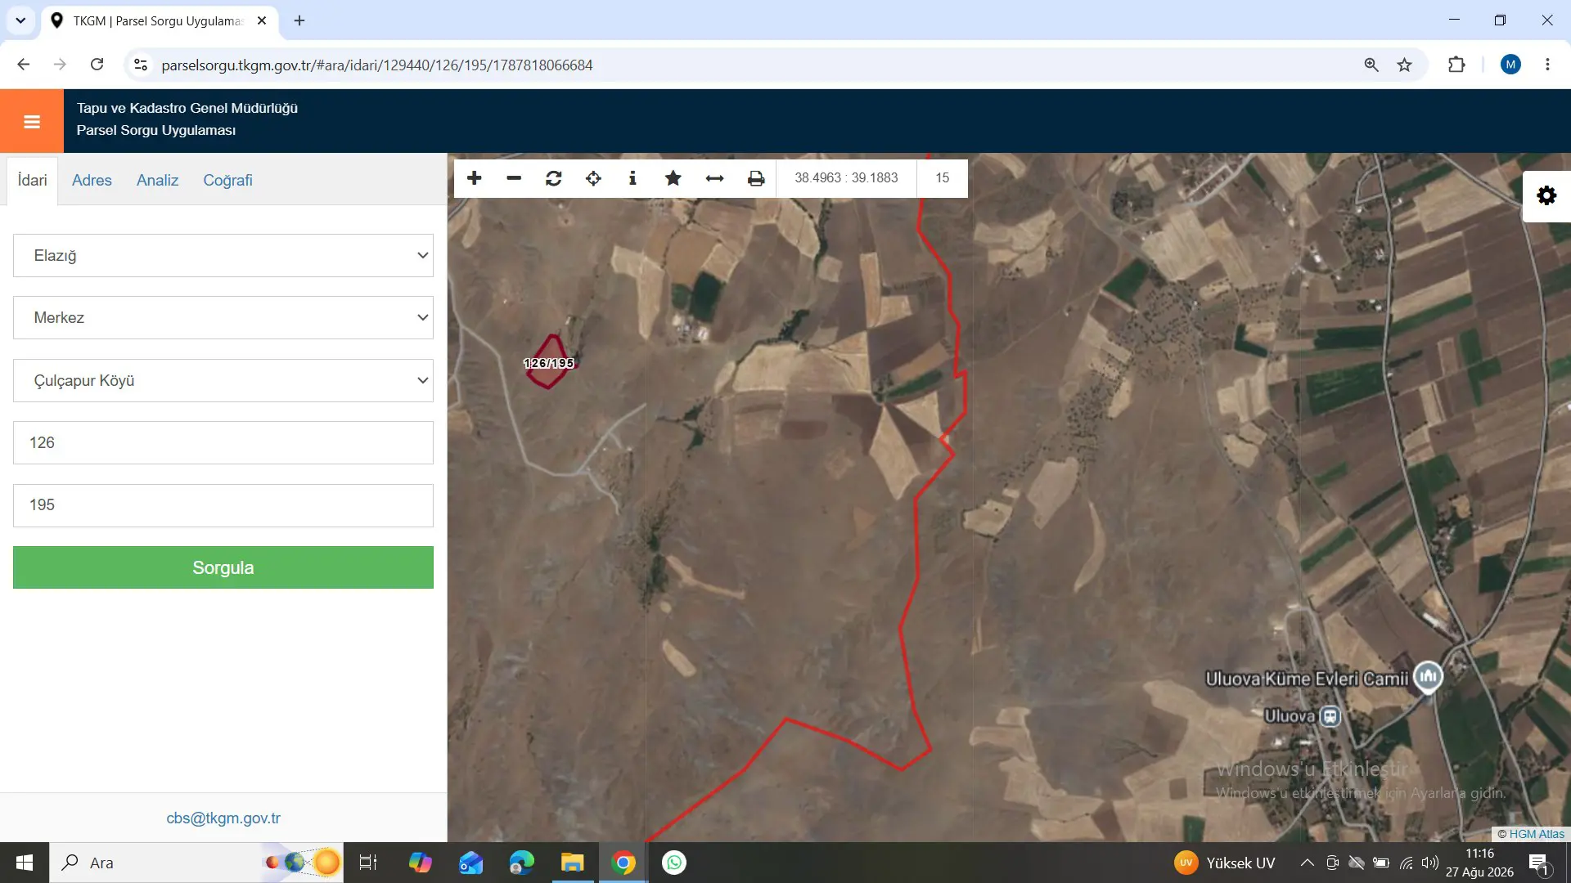This screenshot has width=1571, height=883.
Task: Expand the browser tab search chevron
Action: point(20,20)
